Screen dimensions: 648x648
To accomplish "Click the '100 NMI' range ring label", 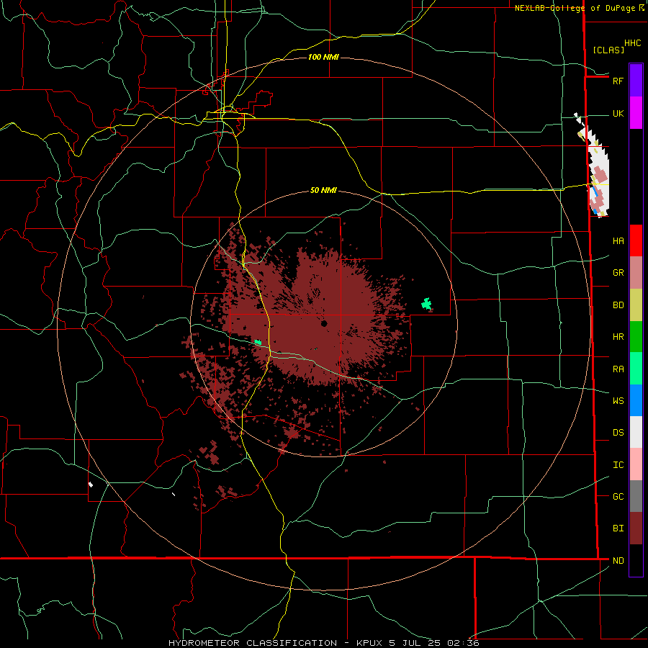I will [323, 57].
